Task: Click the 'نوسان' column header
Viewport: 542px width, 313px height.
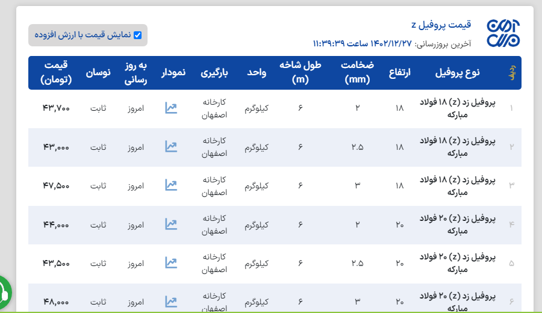Action: point(99,72)
